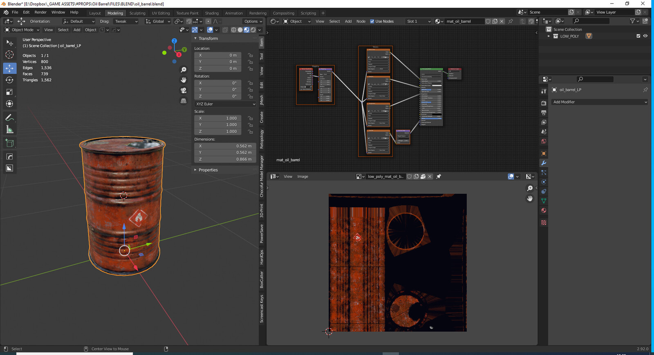654x355 pixels.
Task: Open the Object Data green triangle tab
Action: [x=544, y=201]
